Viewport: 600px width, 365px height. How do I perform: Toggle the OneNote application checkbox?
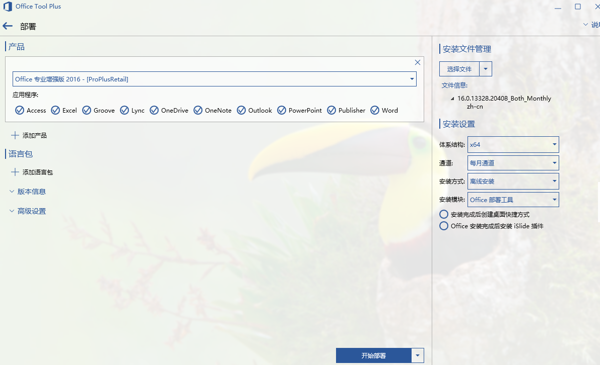(198, 110)
